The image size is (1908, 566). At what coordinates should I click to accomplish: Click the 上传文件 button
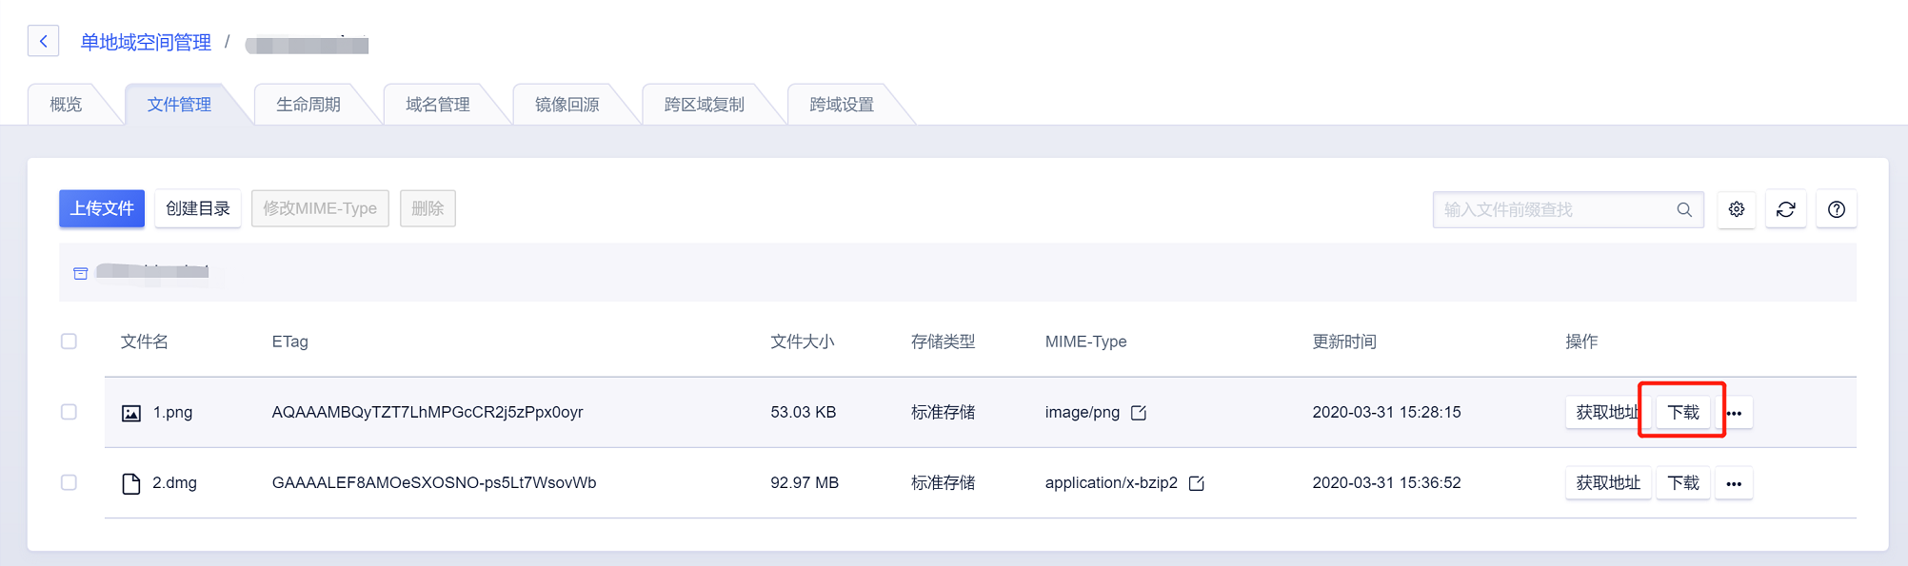coord(102,208)
